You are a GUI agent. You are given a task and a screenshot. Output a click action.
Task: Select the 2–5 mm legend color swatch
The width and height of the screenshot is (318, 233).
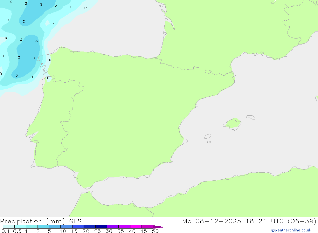tap(43, 227)
